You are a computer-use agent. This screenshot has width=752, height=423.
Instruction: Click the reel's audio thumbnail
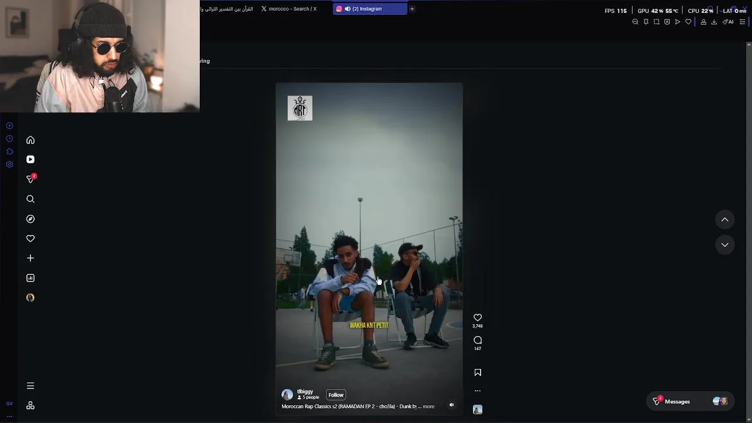pyautogui.click(x=478, y=409)
